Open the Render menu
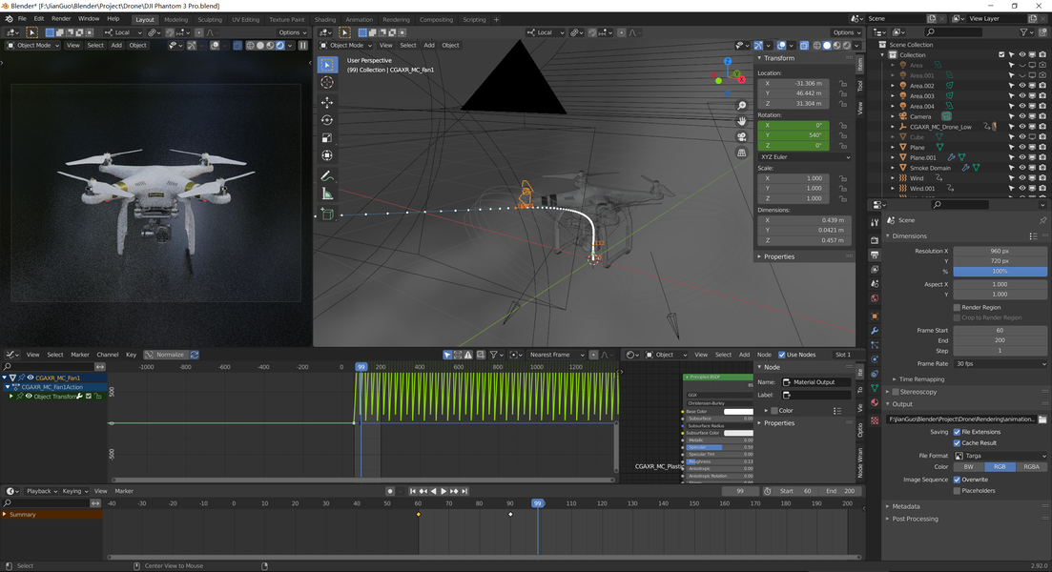This screenshot has height=572, width=1052. click(61, 19)
